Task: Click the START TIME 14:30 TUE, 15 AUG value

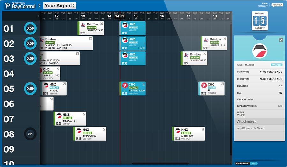Action: (271, 72)
